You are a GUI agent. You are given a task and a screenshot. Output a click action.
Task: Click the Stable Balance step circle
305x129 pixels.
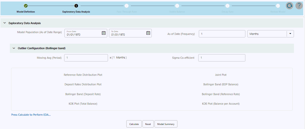click(x=177, y=6)
